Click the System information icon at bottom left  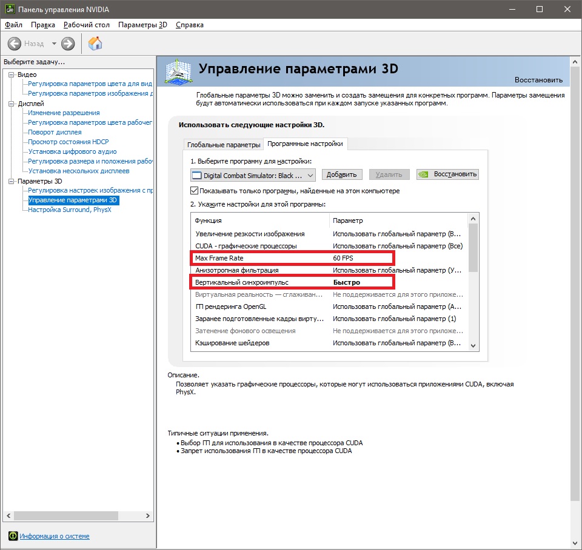(13, 536)
